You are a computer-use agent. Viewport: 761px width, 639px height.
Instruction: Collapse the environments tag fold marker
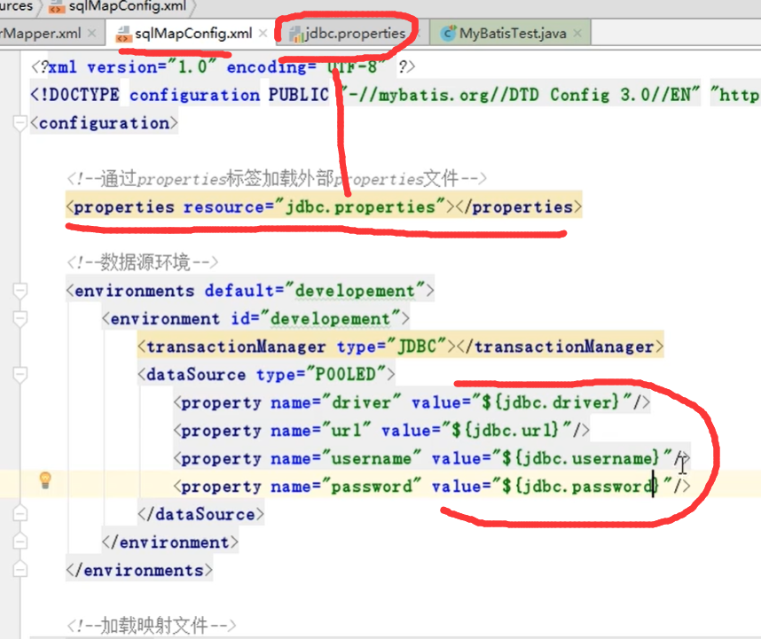coord(20,291)
